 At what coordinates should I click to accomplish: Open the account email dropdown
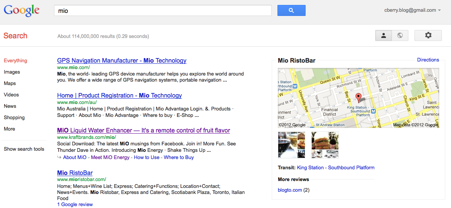click(412, 10)
